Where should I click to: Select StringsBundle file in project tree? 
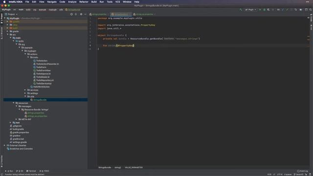pyautogui.click(x=40, y=100)
